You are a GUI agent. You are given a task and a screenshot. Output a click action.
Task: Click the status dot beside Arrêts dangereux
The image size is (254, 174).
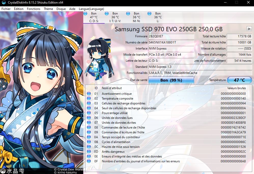(x=89, y=151)
